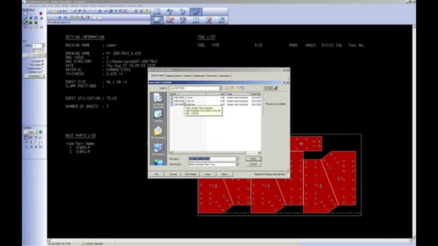
Task: Sort files by the Type column header
Action: (239, 94)
